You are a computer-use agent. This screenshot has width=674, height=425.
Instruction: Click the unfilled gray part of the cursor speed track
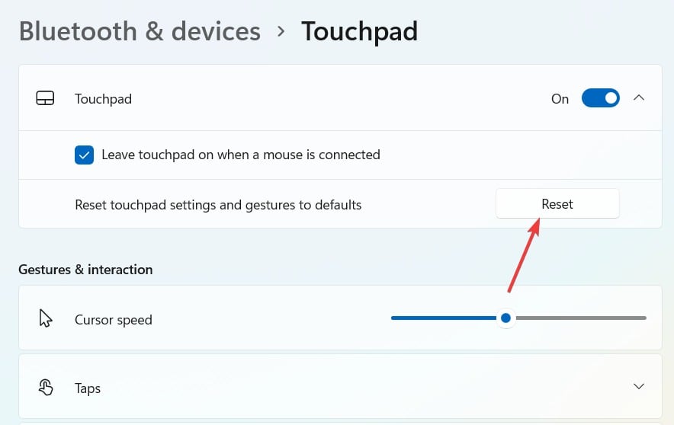[579, 318]
